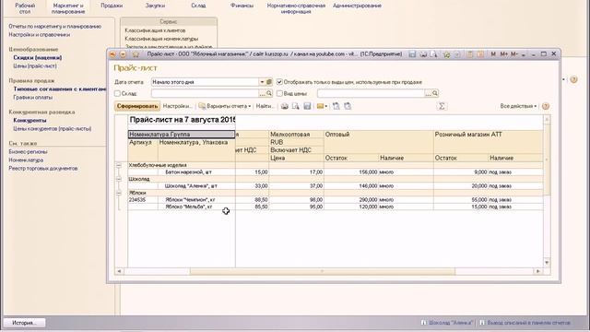
Task: Click the Найти... button
Action: click(265, 107)
